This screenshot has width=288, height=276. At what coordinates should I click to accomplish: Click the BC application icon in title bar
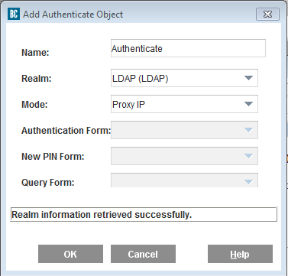(14, 14)
